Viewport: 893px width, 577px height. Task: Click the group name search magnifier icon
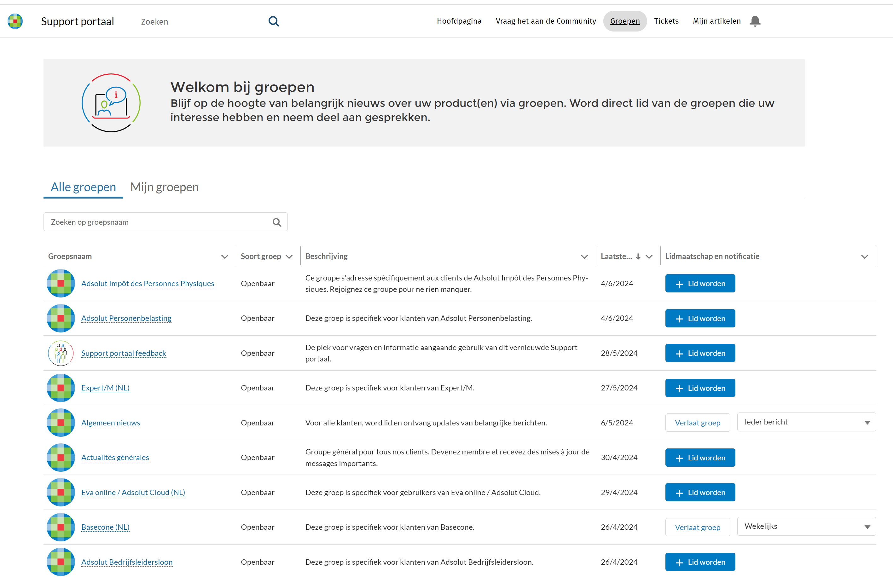click(x=276, y=222)
